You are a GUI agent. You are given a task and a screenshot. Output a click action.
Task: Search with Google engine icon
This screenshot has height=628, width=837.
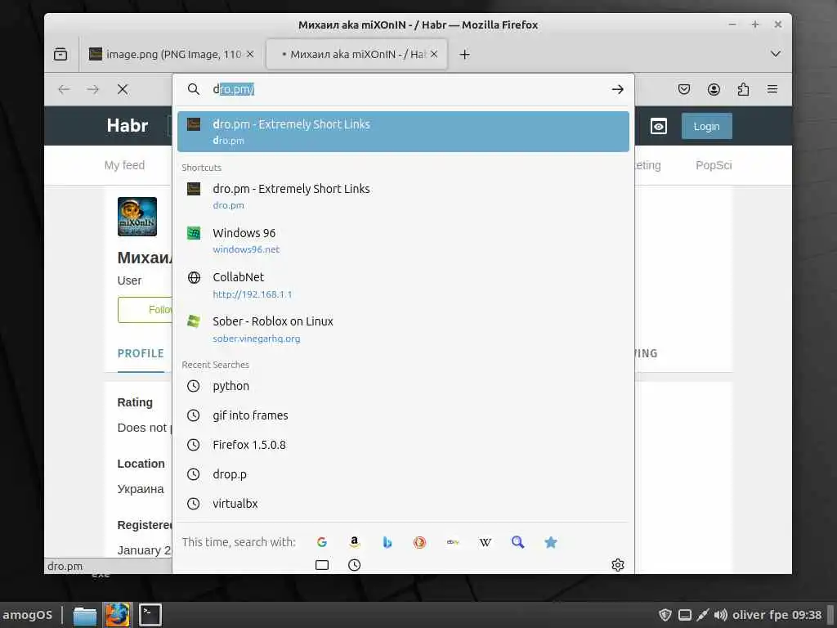click(322, 542)
